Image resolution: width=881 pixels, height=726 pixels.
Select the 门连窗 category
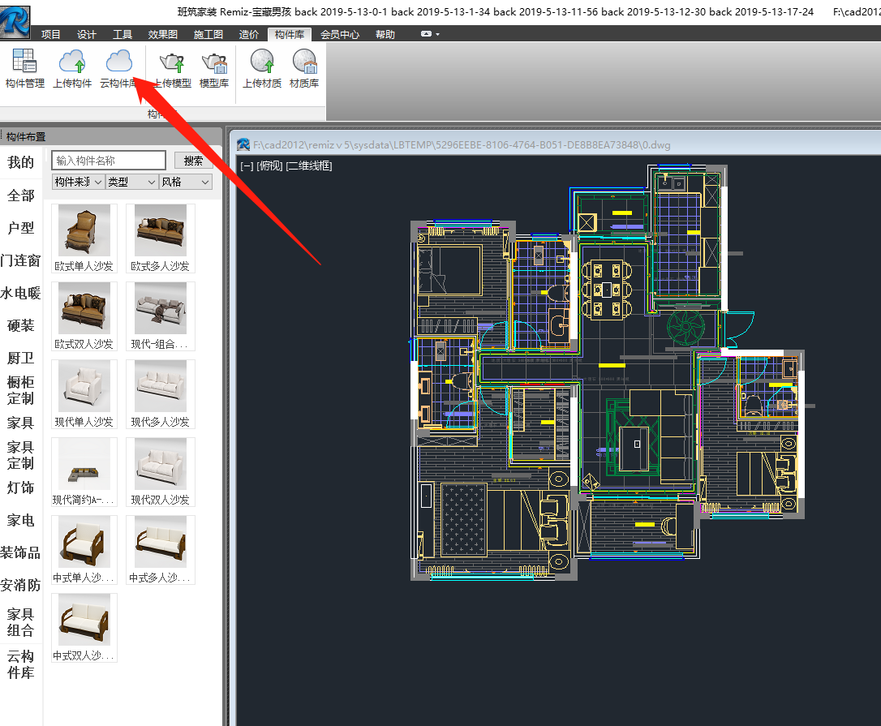point(21,260)
